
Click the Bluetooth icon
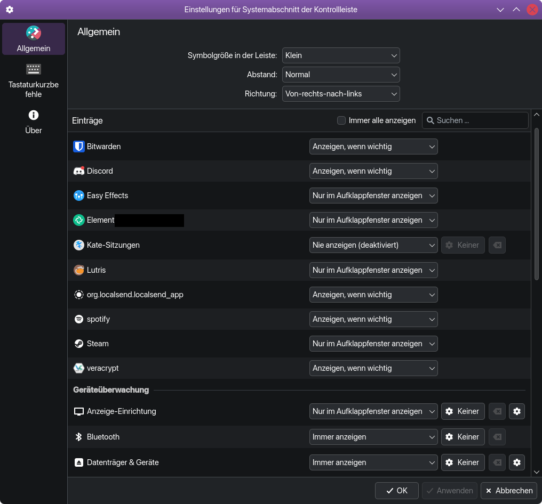79,437
